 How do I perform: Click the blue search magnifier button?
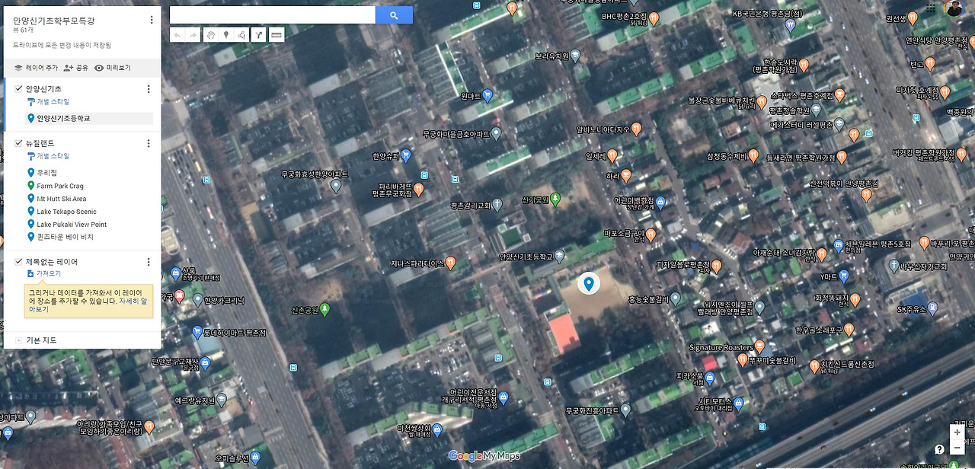point(394,15)
